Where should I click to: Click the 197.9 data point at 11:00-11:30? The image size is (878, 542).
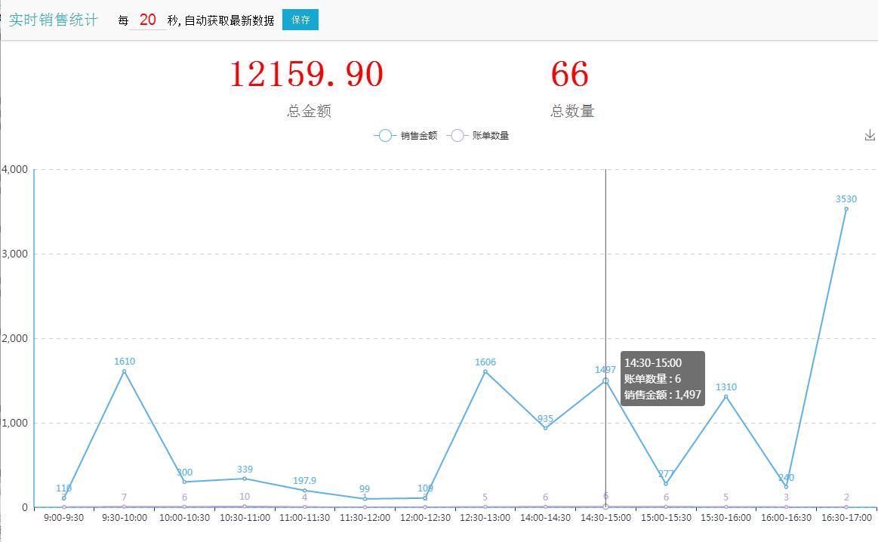tap(305, 491)
